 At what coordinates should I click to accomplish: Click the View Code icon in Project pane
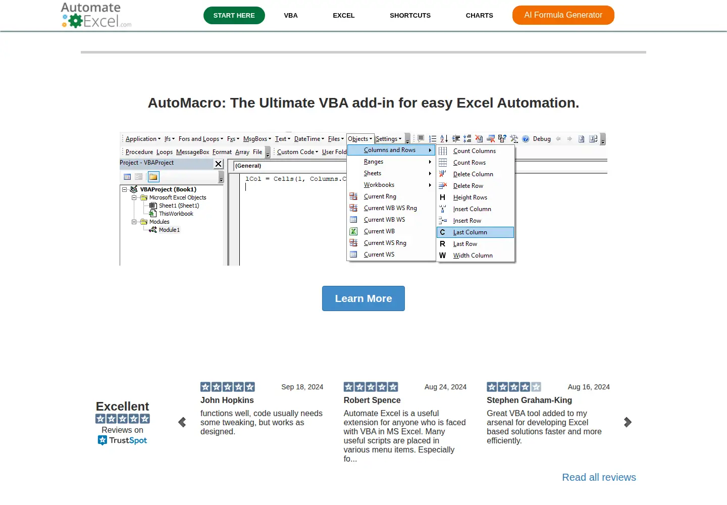[x=127, y=177]
